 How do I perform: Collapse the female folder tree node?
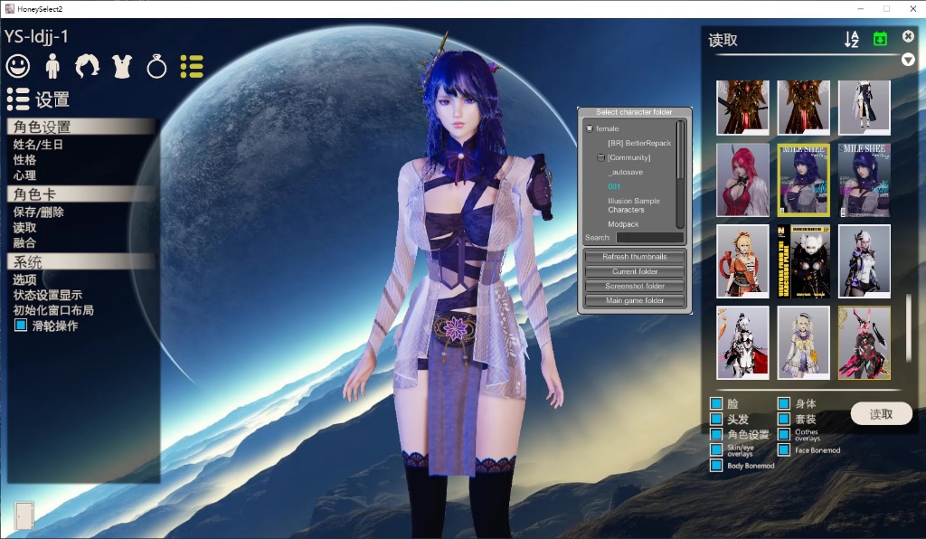click(590, 128)
